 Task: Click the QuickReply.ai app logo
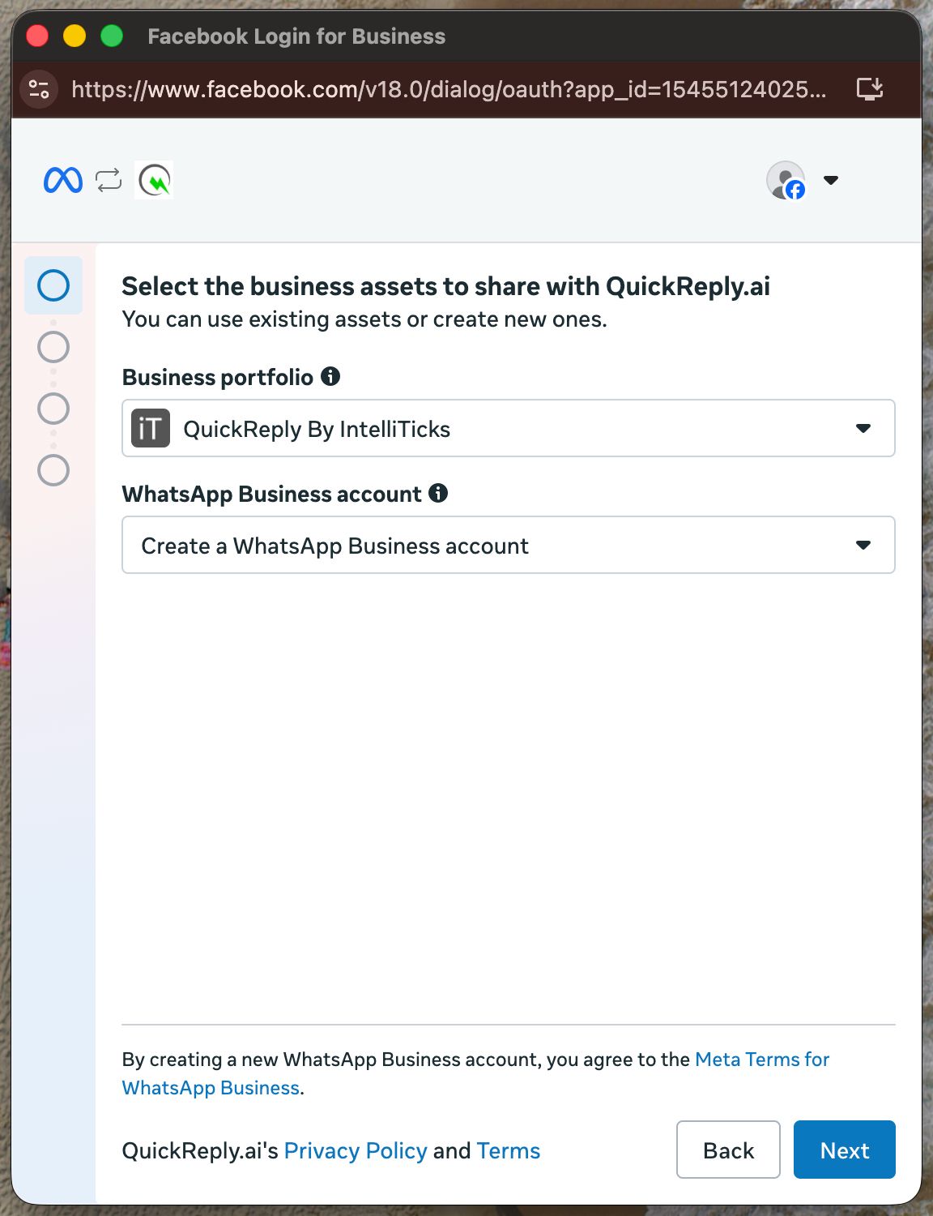click(154, 180)
